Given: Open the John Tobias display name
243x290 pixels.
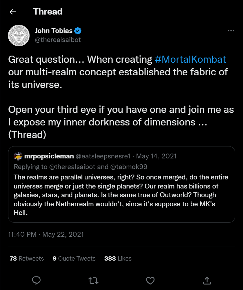Looking at the screenshot, I should 54,31.
